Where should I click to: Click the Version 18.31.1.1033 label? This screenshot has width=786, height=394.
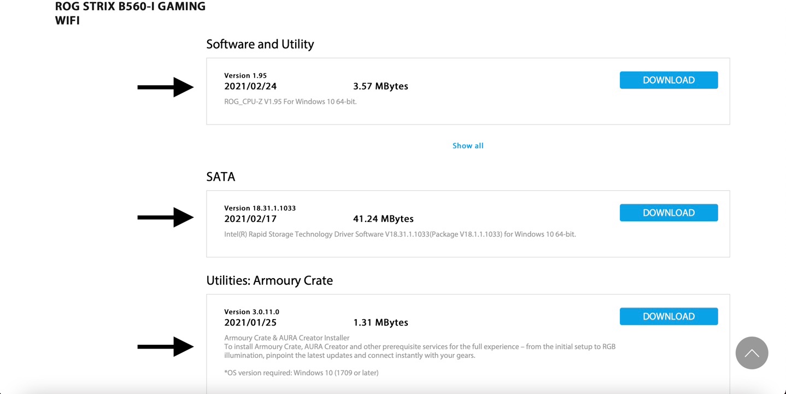pos(260,208)
